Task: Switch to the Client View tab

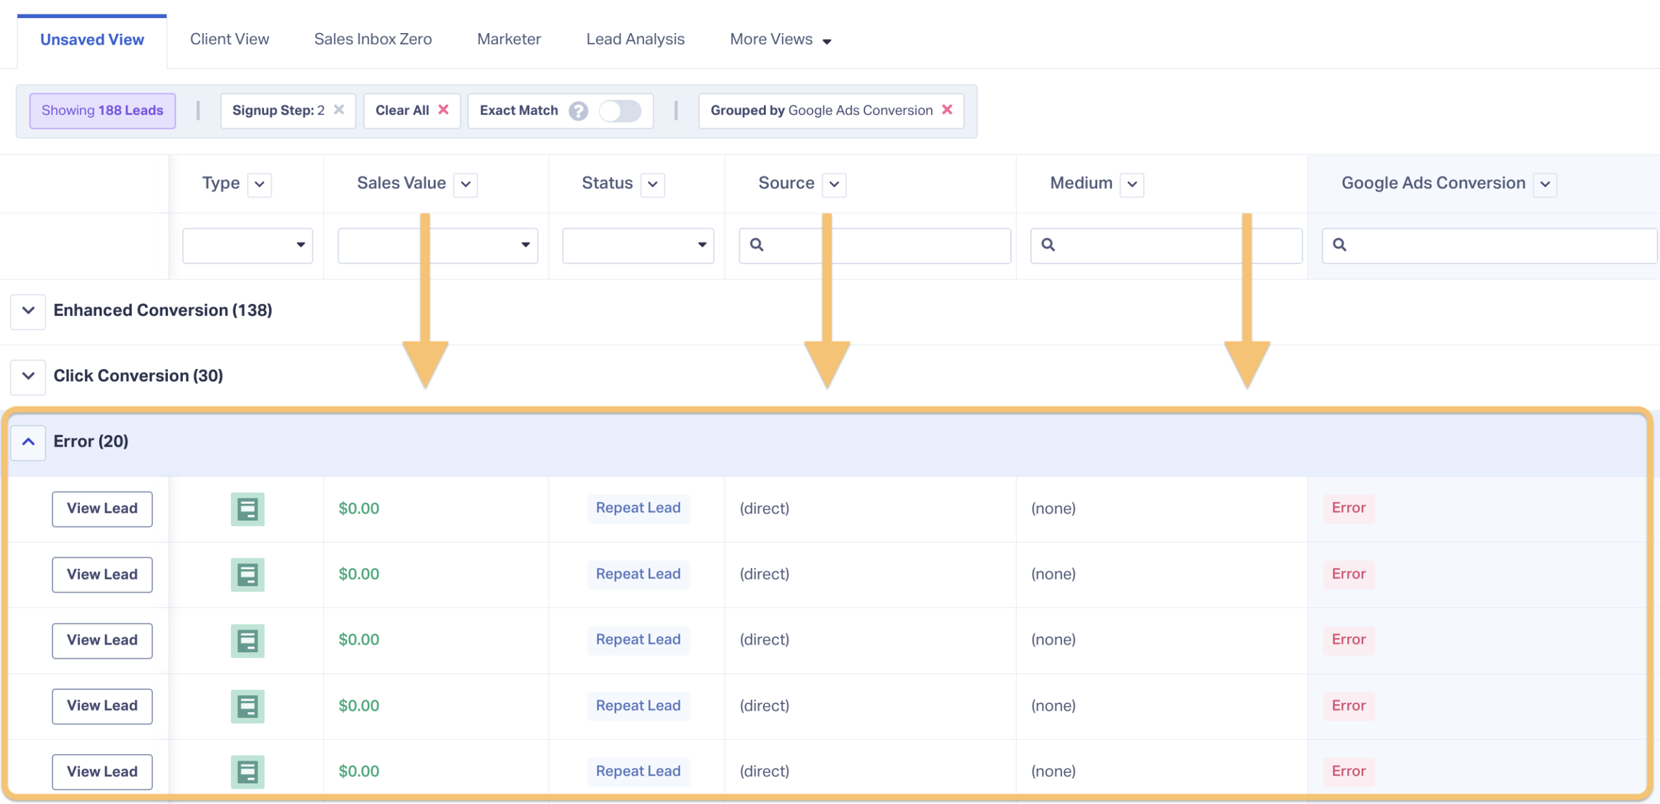Action: click(x=230, y=40)
